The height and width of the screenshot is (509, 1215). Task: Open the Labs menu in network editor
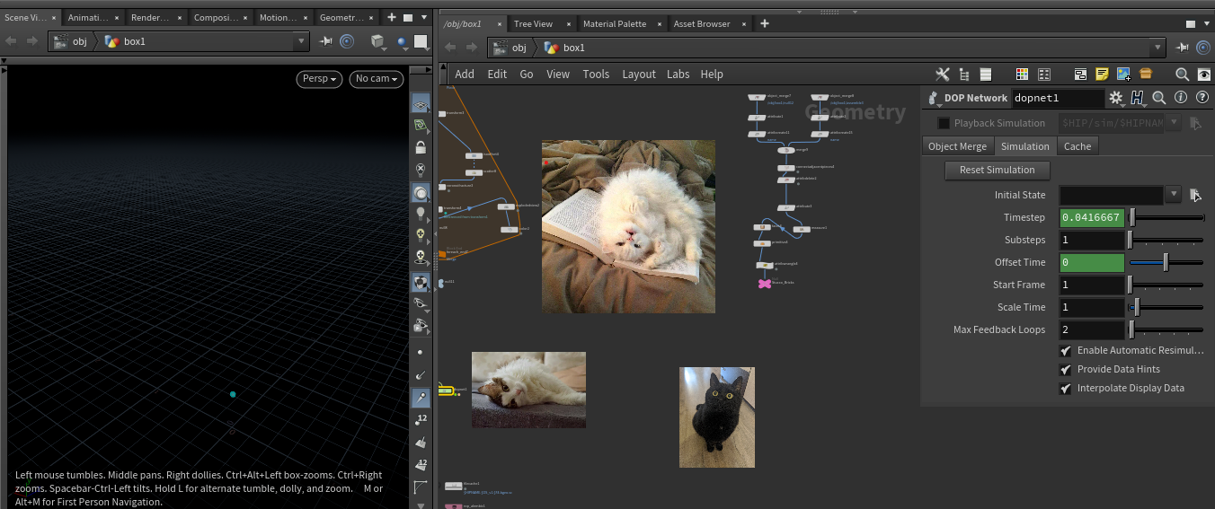(x=678, y=75)
